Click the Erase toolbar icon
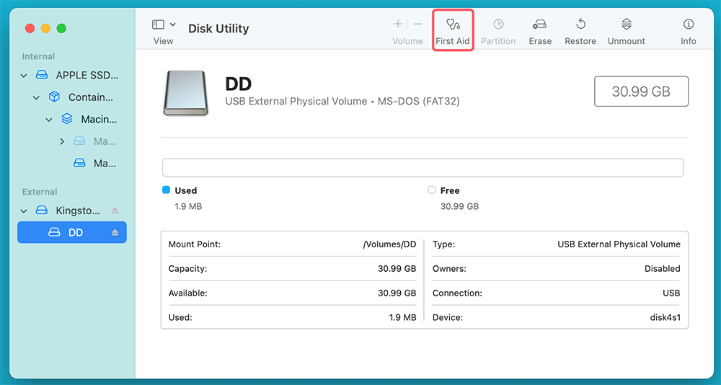This screenshot has height=385, width=721. (540, 30)
